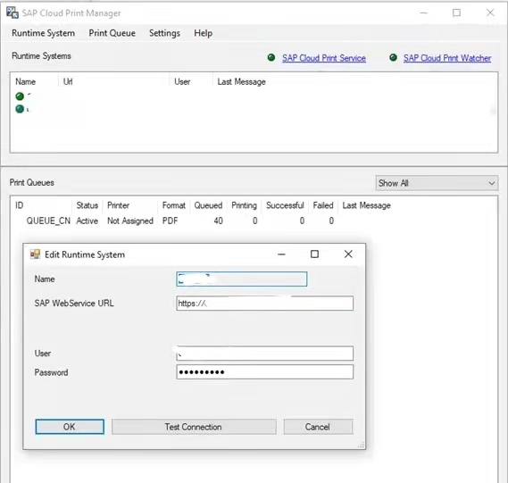The width and height of the screenshot is (508, 483).
Task: Click the Successful column header
Action: click(285, 205)
